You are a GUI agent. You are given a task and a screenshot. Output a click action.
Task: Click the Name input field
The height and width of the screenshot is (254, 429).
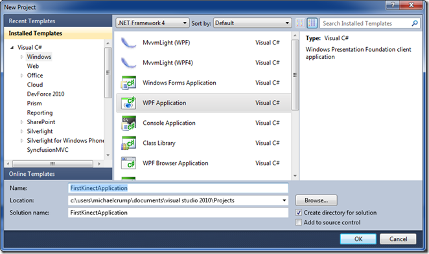(x=178, y=188)
